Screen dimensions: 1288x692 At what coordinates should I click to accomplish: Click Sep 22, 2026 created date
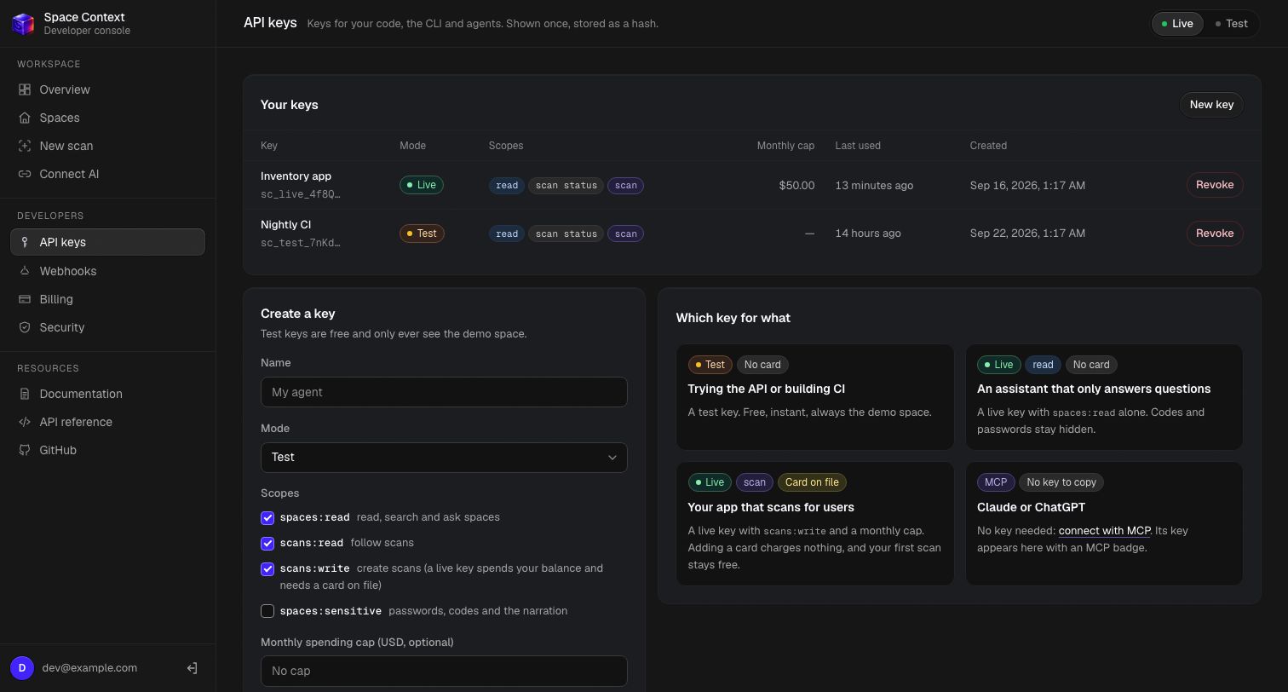point(1027,234)
